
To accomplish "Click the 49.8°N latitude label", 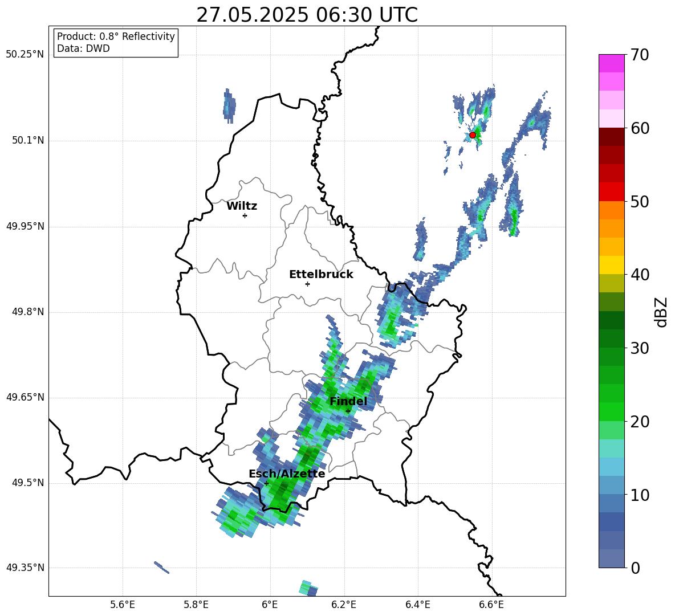I will (x=27, y=312).
